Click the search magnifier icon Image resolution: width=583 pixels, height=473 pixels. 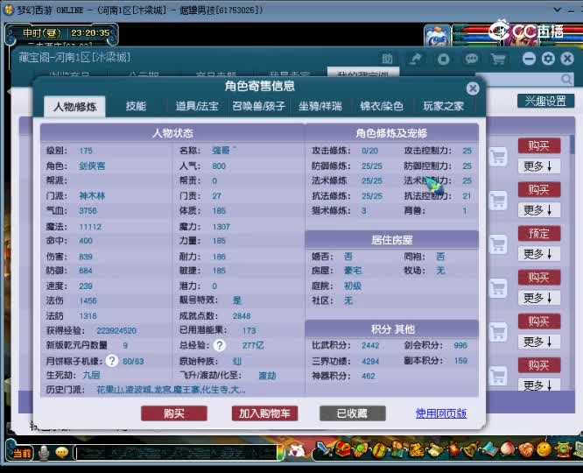tap(566, 79)
